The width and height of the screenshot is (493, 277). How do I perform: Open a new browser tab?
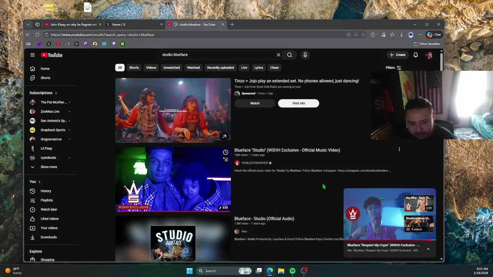point(232,24)
